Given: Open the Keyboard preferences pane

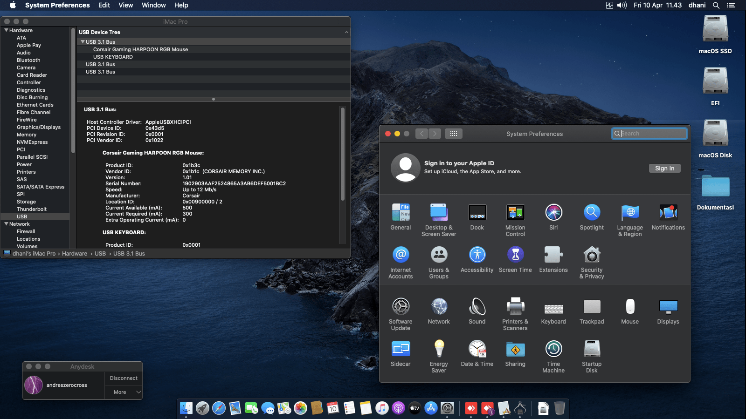Looking at the screenshot, I should click(553, 311).
